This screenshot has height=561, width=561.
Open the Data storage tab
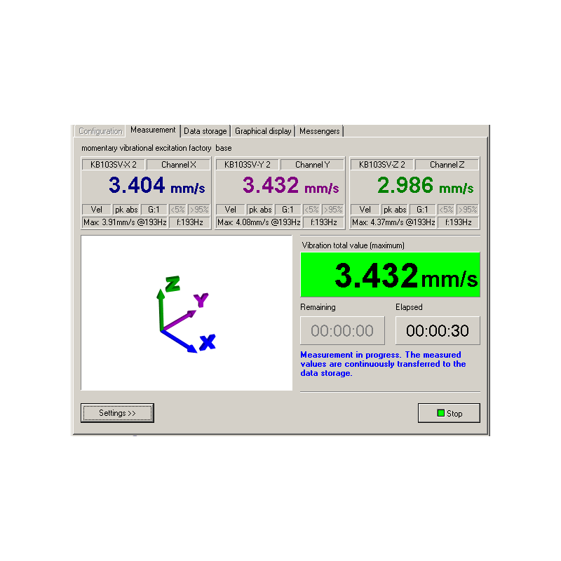tap(205, 131)
